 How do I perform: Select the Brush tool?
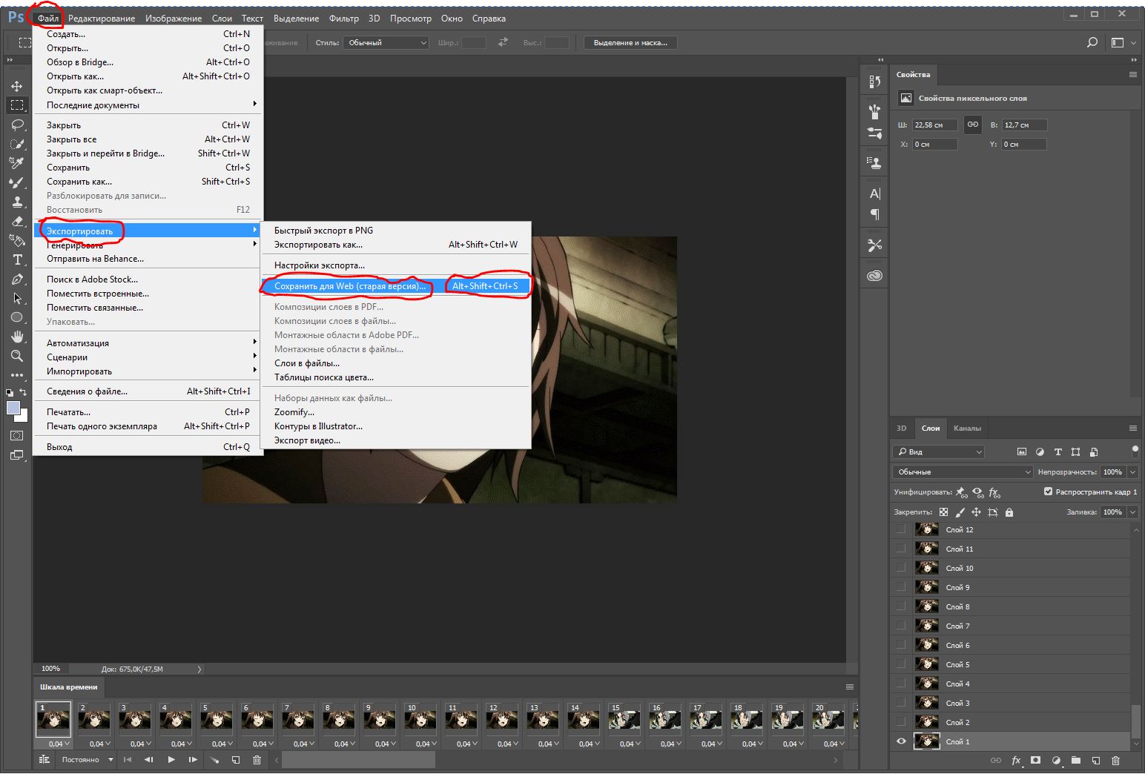pos(17,182)
